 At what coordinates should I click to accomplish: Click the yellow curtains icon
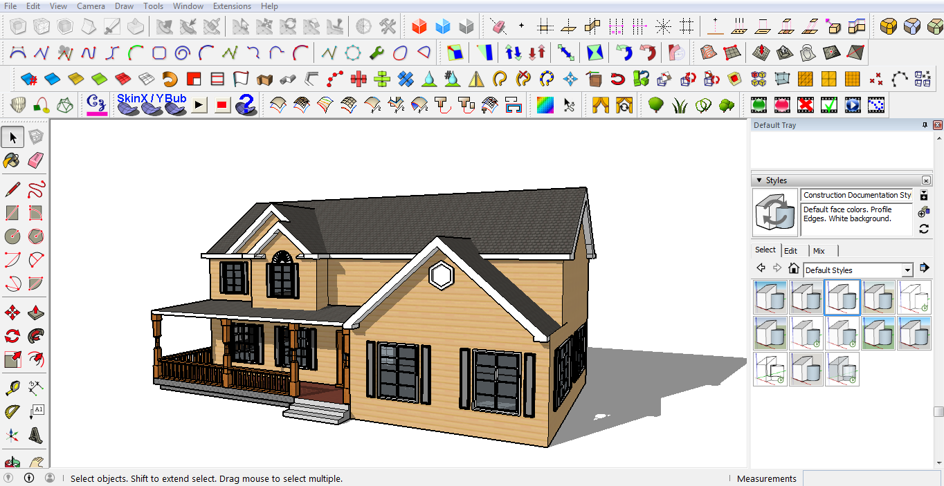(600, 105)
